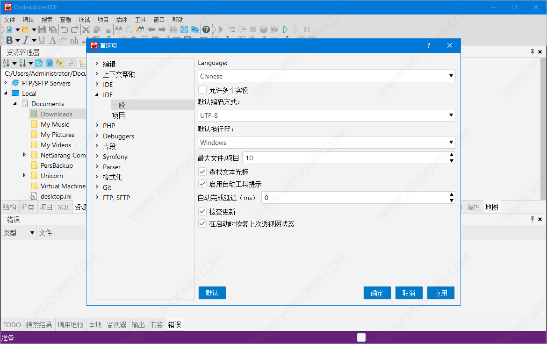The image size is (547, 344).
Task: Click the Cut scissors icon
Action: (86, 29)
